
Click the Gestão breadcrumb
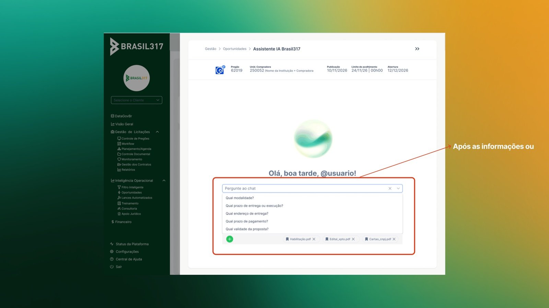click(210, 49)
